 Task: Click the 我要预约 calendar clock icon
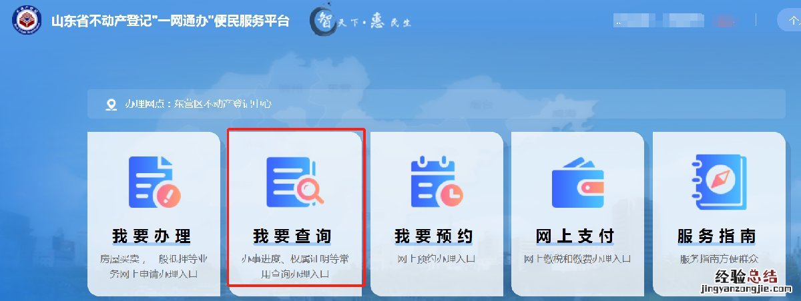[437, 181]
